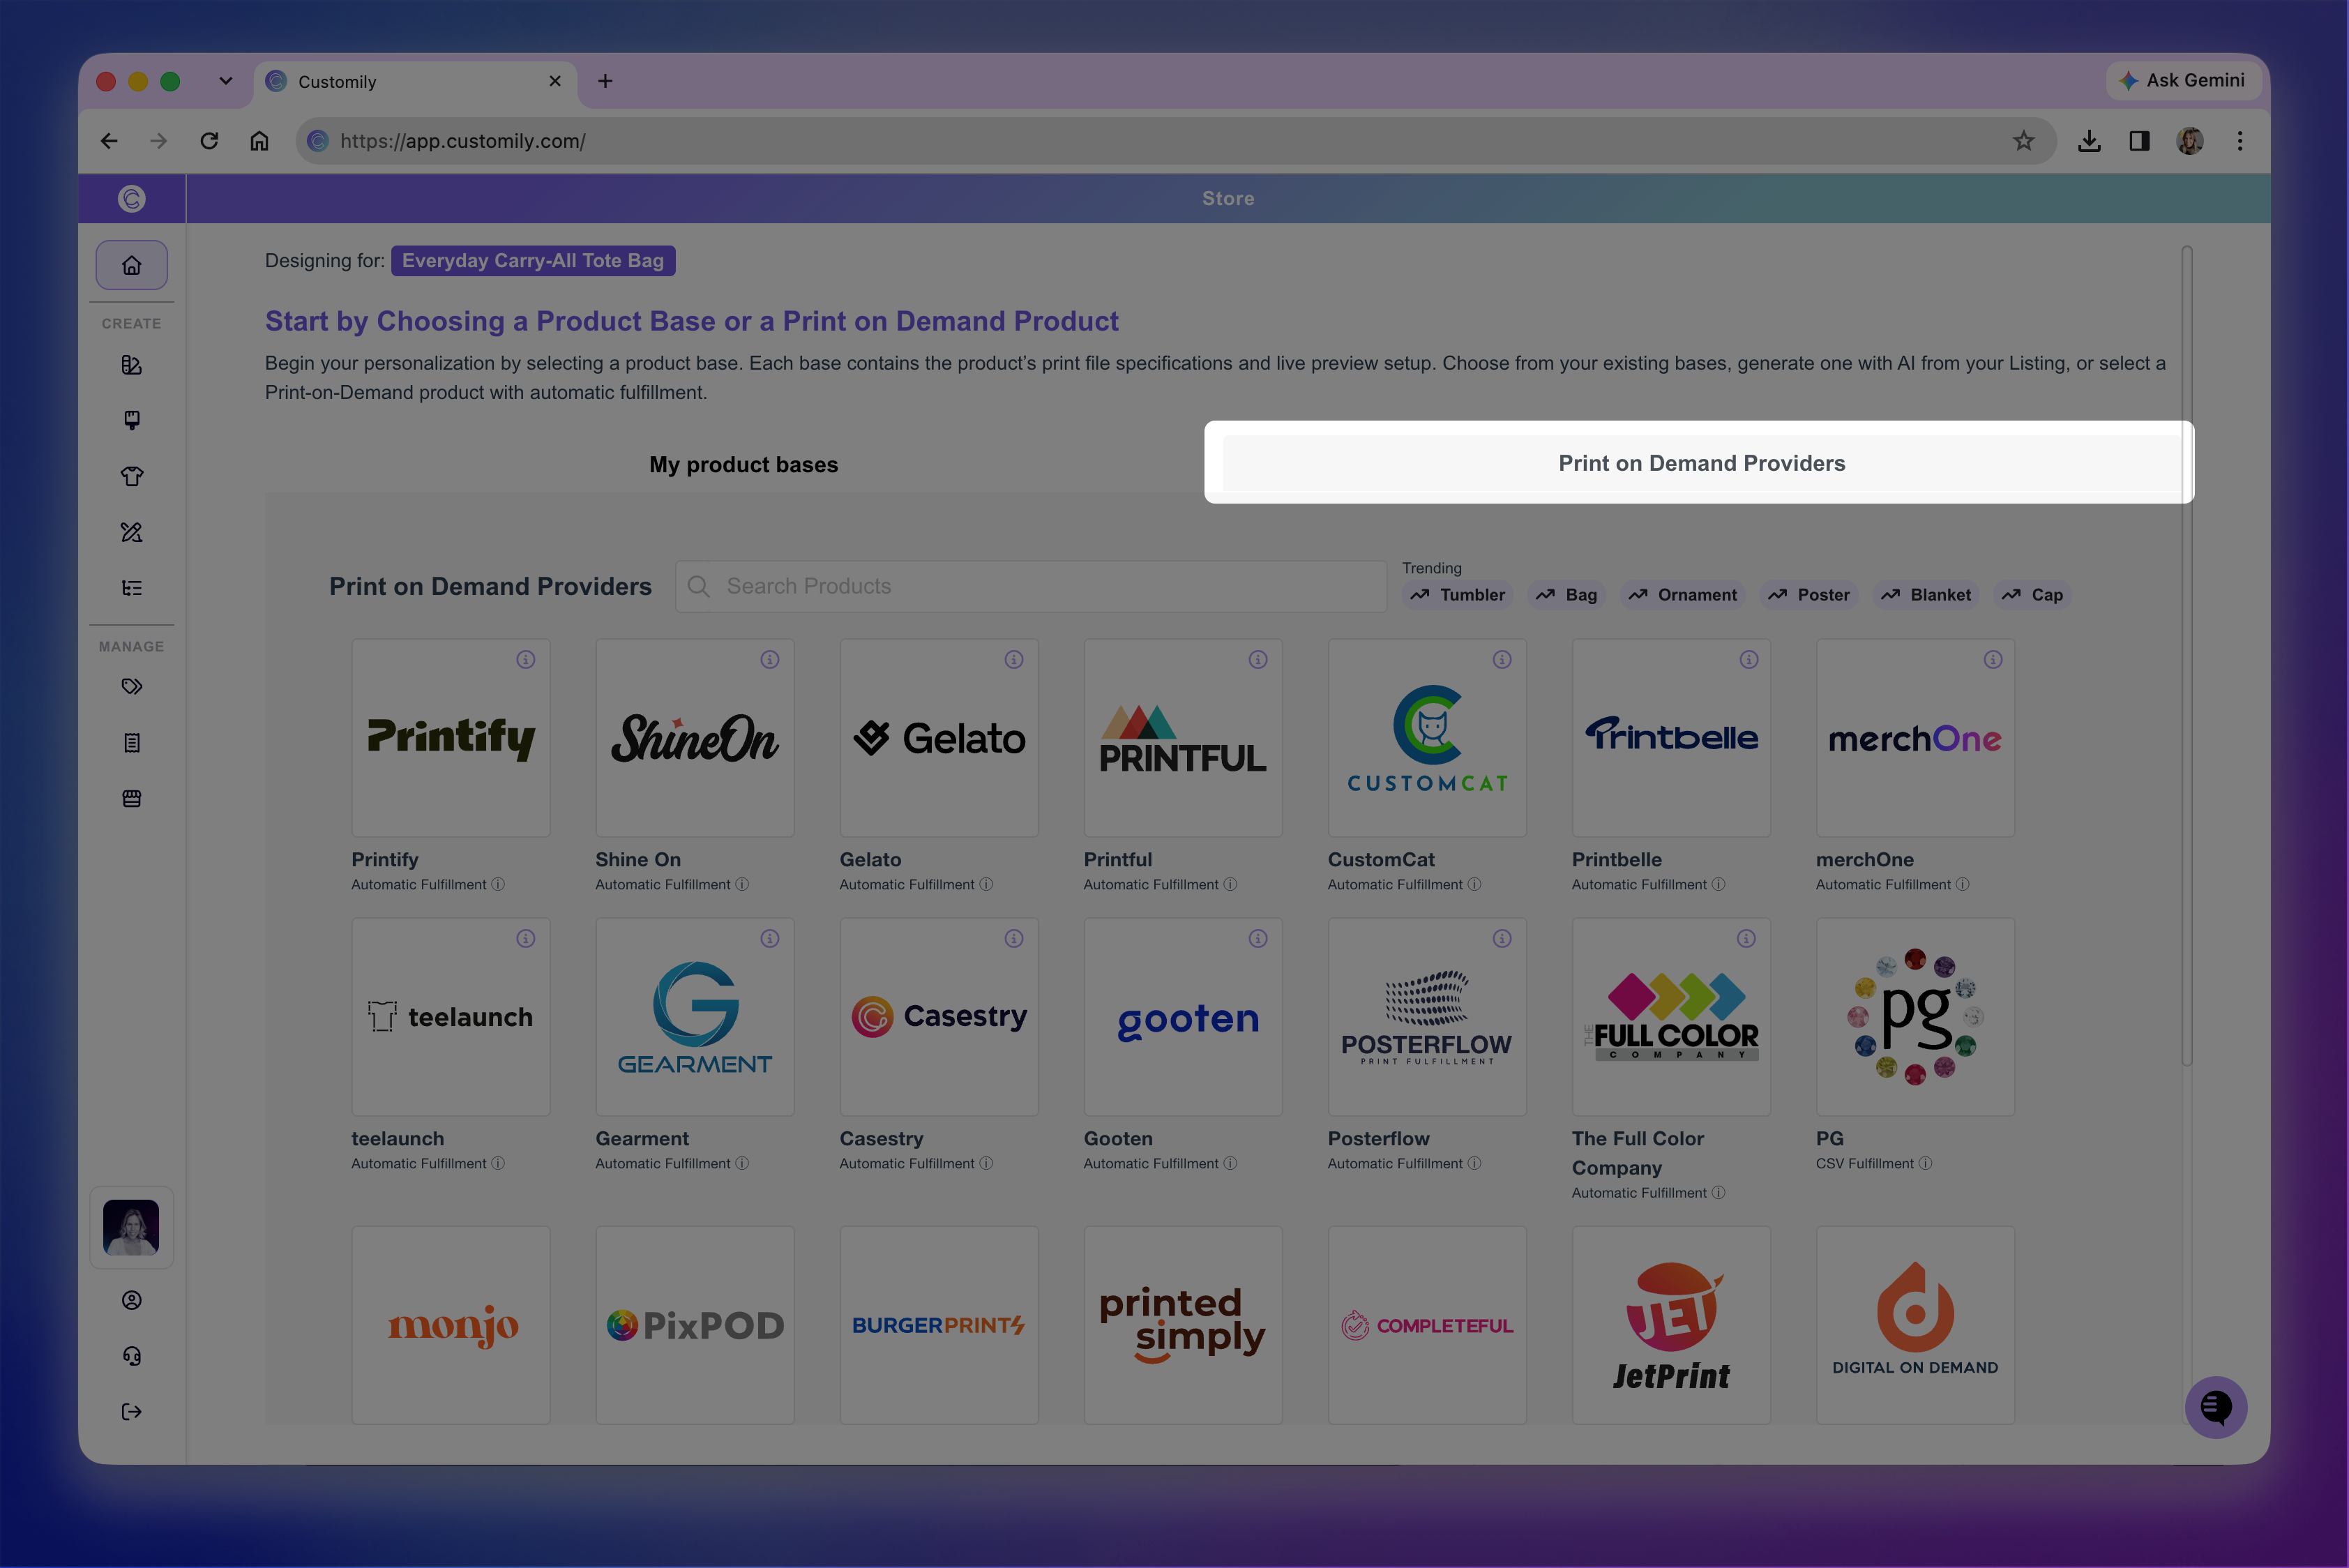The height and width of the screenshot is (1568, 2349).
Task: Click the Search Products field
Action: (1031, 586)
